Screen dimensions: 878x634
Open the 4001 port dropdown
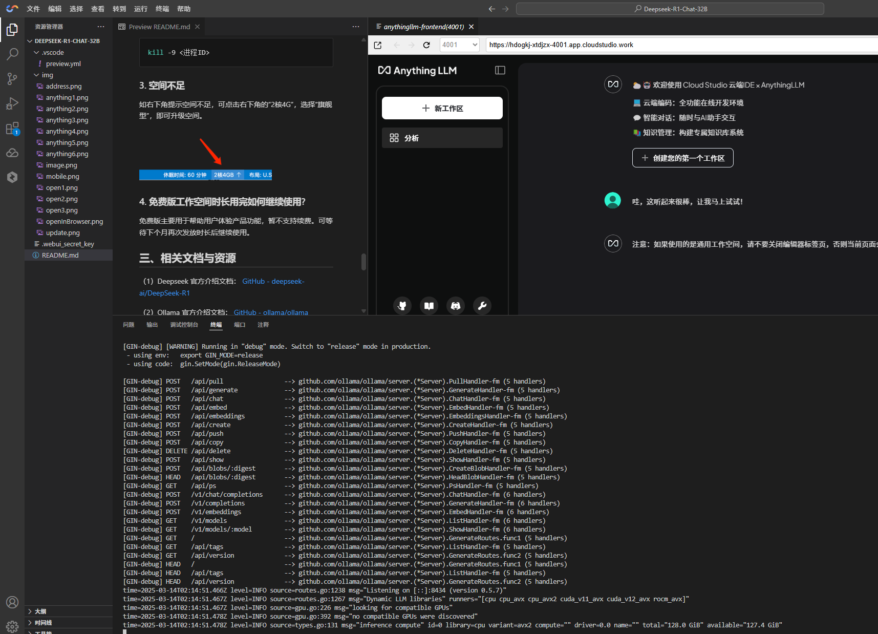(x=460, y=45)
